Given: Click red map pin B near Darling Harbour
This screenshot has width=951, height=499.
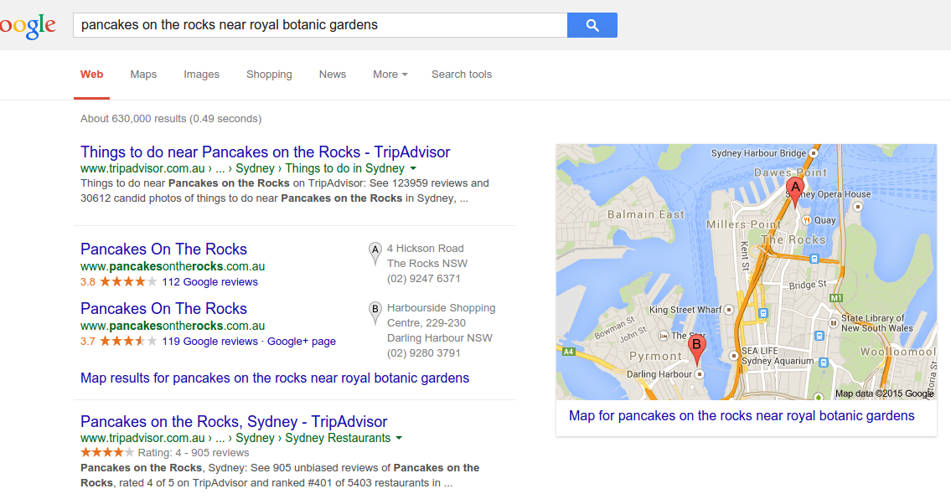Looking at the screenshot, I should tap(697, 349).
